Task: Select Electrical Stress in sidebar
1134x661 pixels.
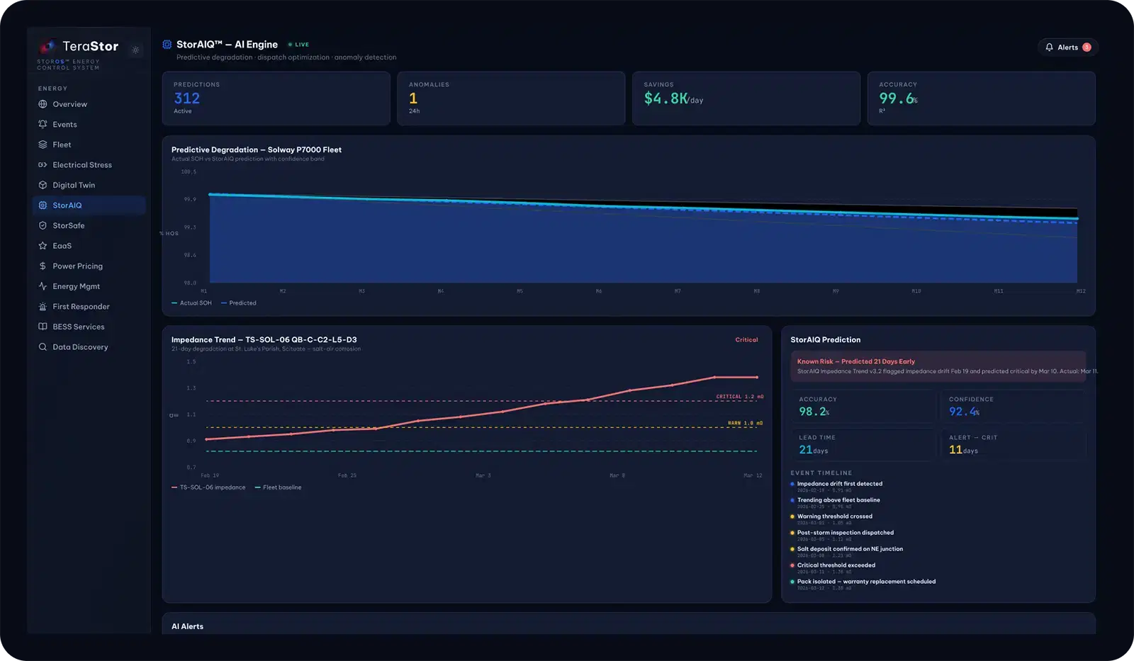Action: [89, 165]
